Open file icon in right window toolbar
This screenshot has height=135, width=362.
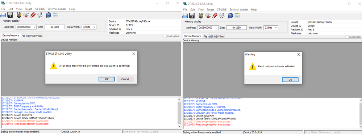coord(185,16)
